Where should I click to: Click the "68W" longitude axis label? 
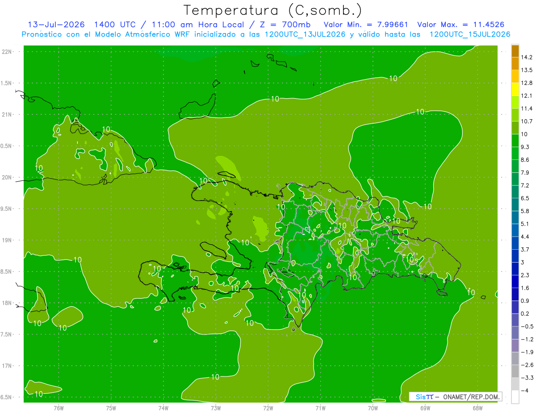click(x=477, y=408)
